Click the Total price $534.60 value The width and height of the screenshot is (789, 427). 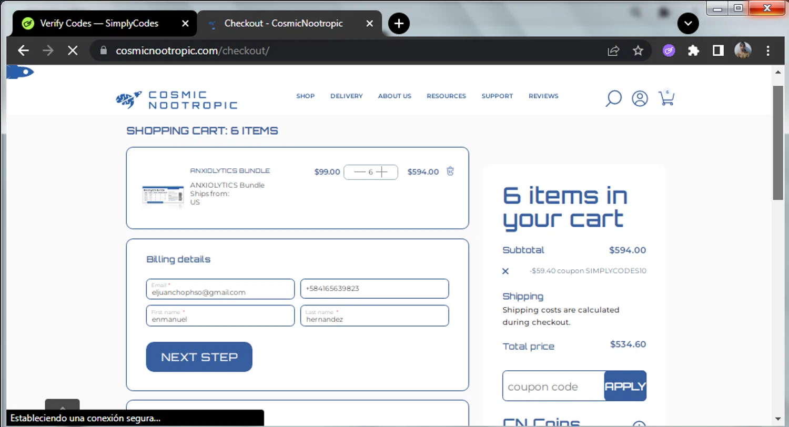click(x=628, y=344)
